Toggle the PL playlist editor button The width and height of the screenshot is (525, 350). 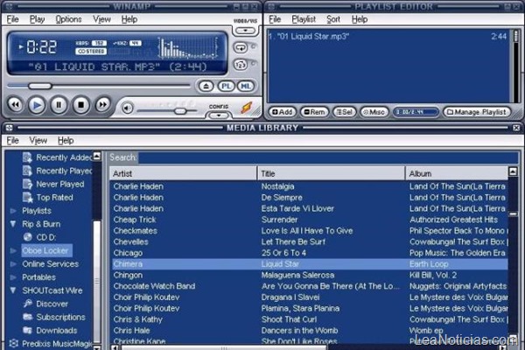tap(226, 87)
